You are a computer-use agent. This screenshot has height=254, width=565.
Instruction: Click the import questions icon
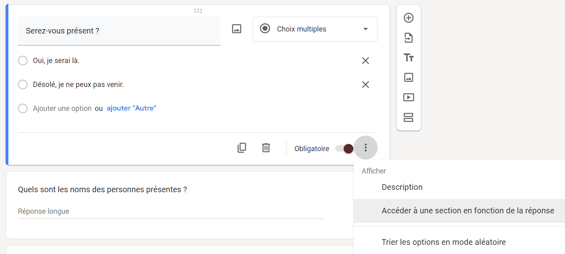coord(408,38)
